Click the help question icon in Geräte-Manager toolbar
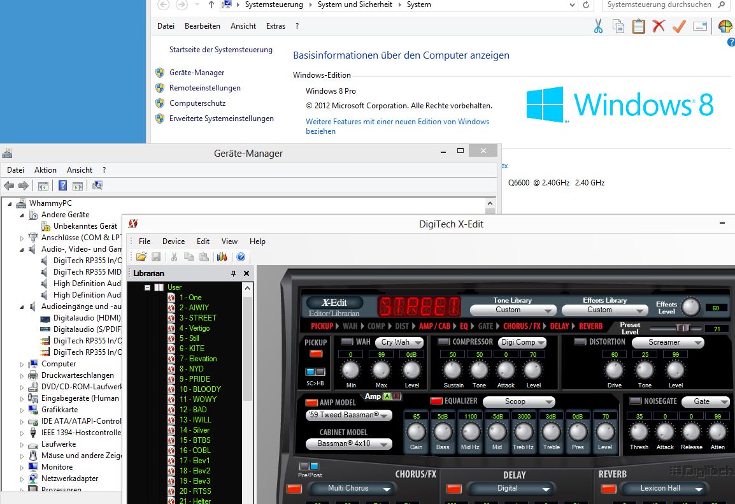 click(x=62, y=185)
